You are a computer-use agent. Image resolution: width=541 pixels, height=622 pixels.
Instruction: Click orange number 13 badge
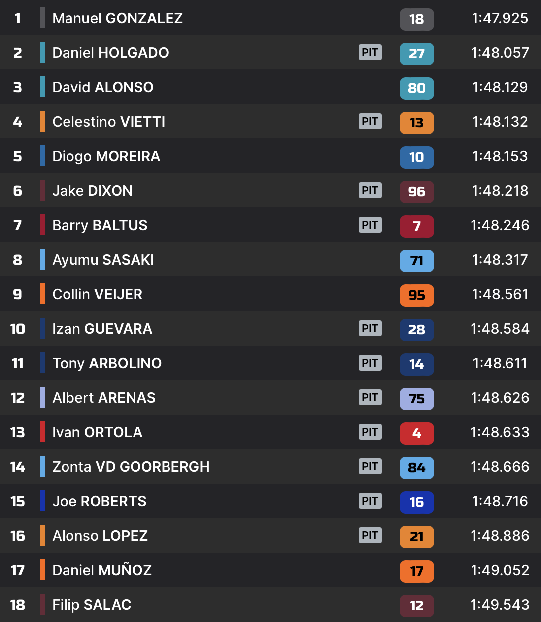(x=416, y=123)
